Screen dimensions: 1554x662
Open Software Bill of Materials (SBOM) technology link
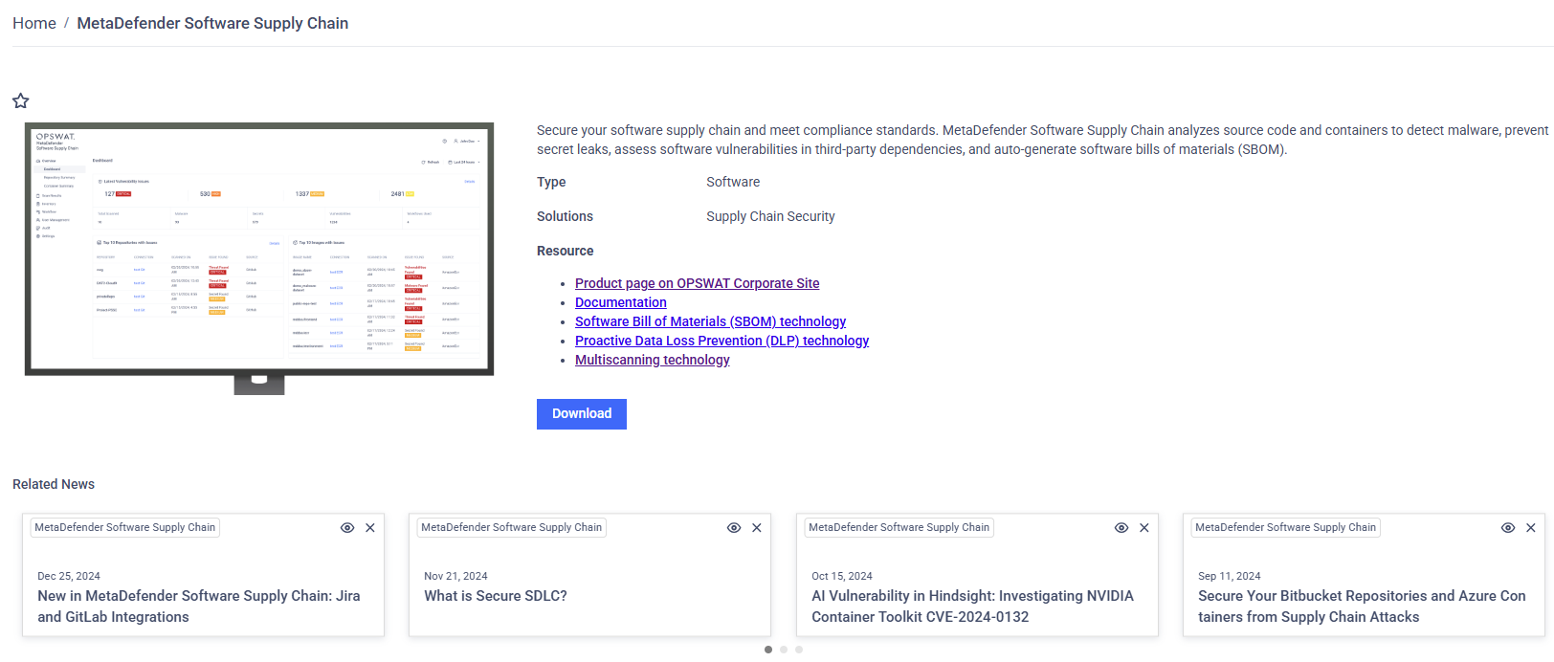(x=710, y=321)
